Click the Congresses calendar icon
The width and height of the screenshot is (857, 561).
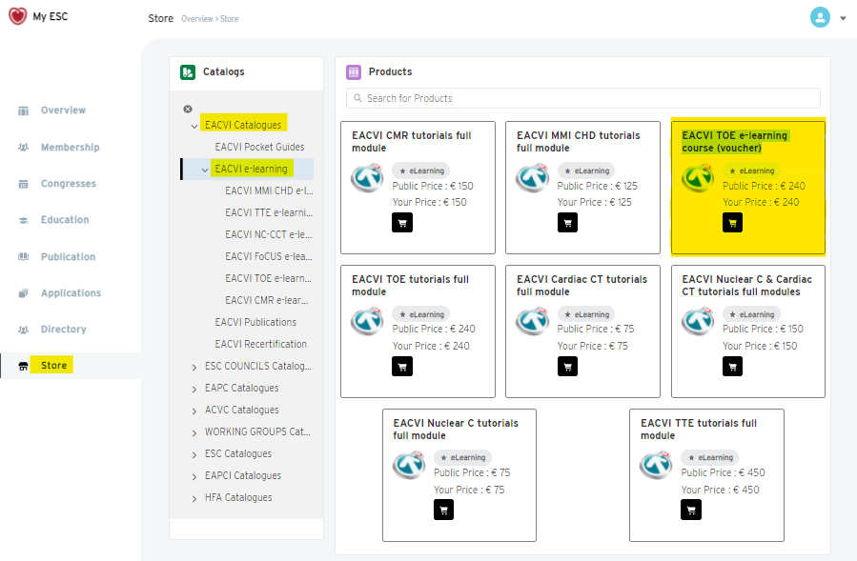click(23, 184)
